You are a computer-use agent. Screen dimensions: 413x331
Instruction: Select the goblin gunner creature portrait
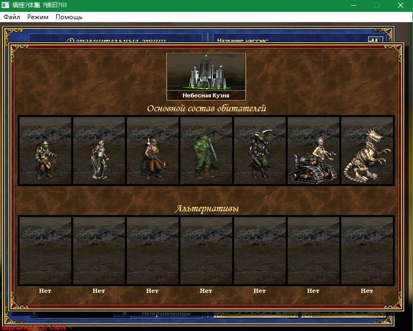(x=45, y=151)
